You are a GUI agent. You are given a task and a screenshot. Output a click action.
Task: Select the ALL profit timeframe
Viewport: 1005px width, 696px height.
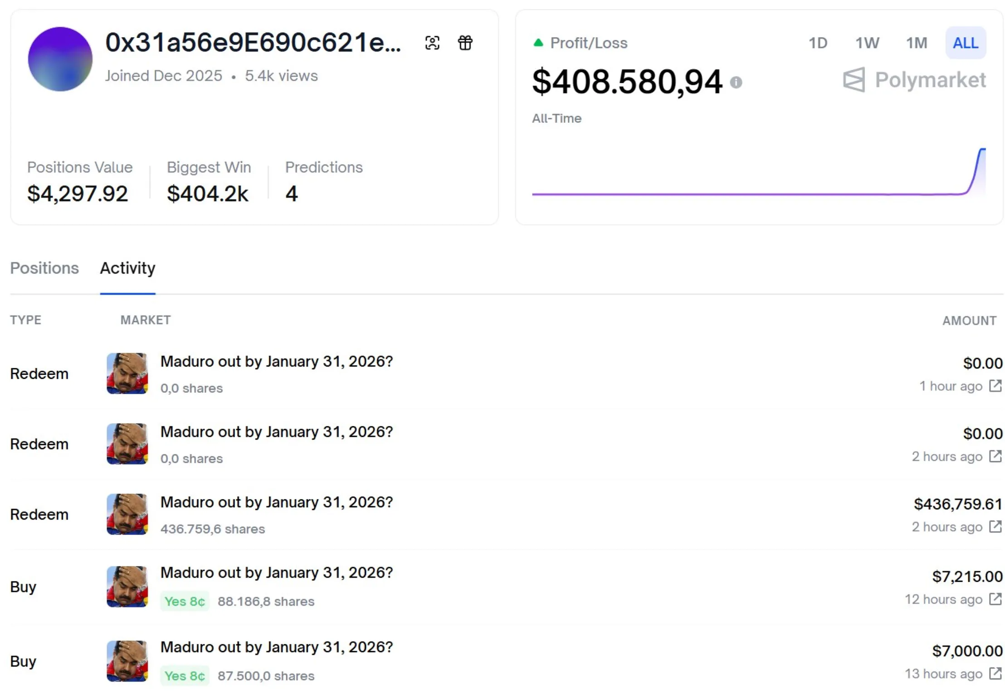tap(965, 43)
